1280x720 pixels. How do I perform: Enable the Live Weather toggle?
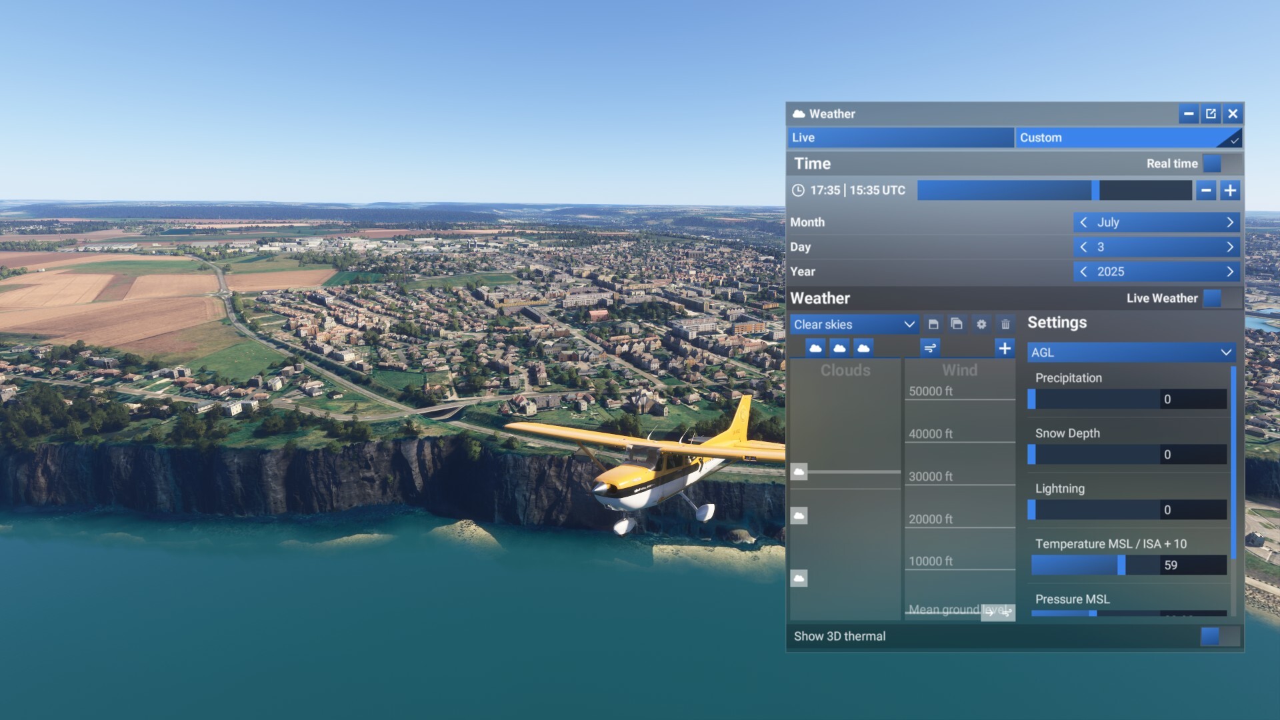(1221, 299)
